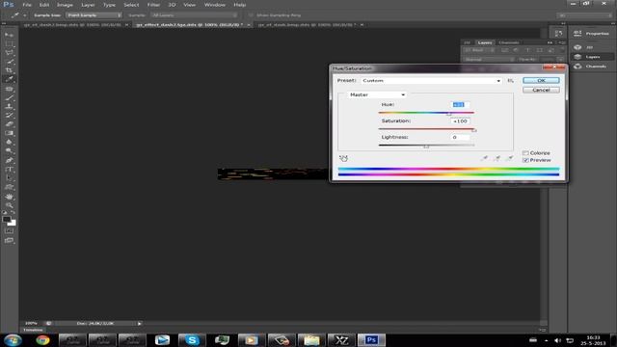Click the taskbar volume speaker icon
617x347 pixels.
click(557, 340)
